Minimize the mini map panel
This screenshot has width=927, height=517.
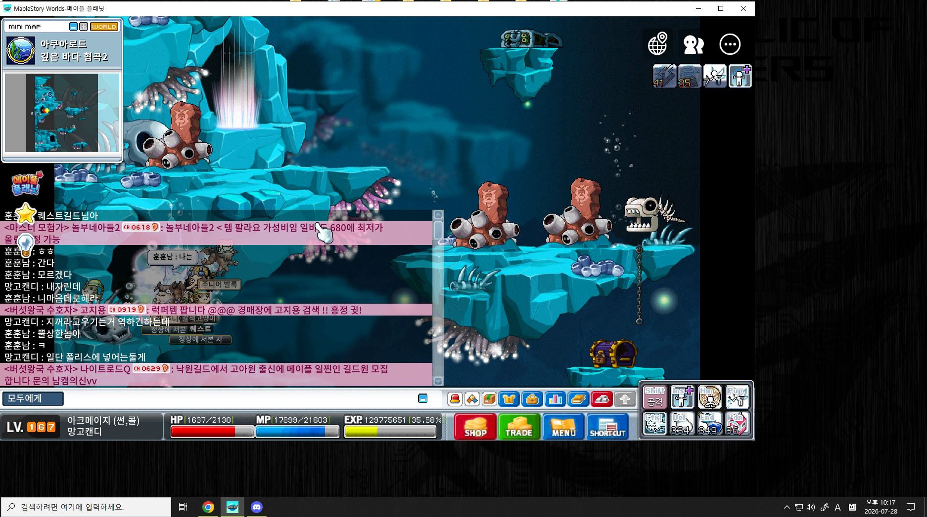click(73, 27)
